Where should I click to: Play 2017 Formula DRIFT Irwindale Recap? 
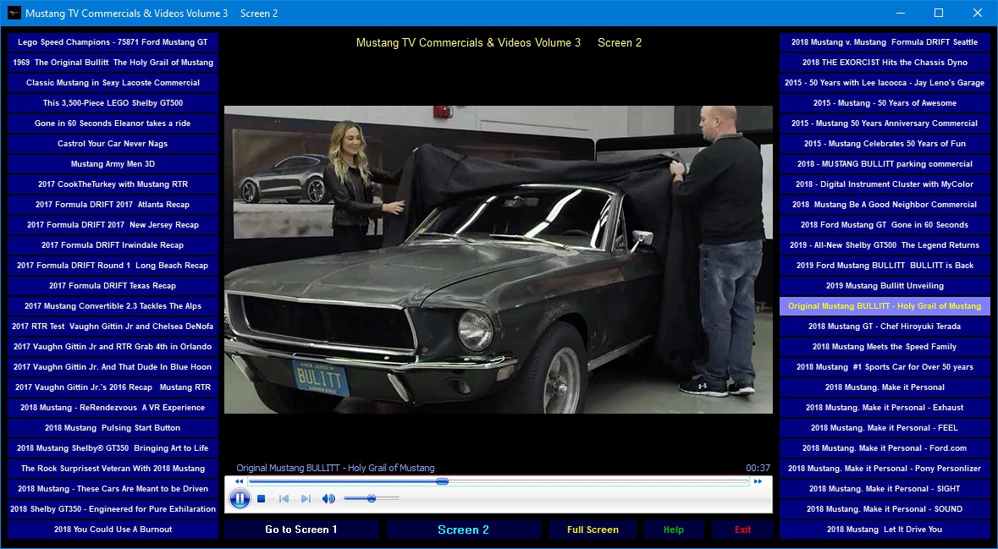tap(113, 245)
